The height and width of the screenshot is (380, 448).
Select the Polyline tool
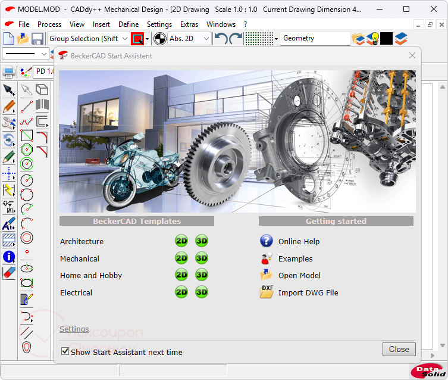click(27, 122)
